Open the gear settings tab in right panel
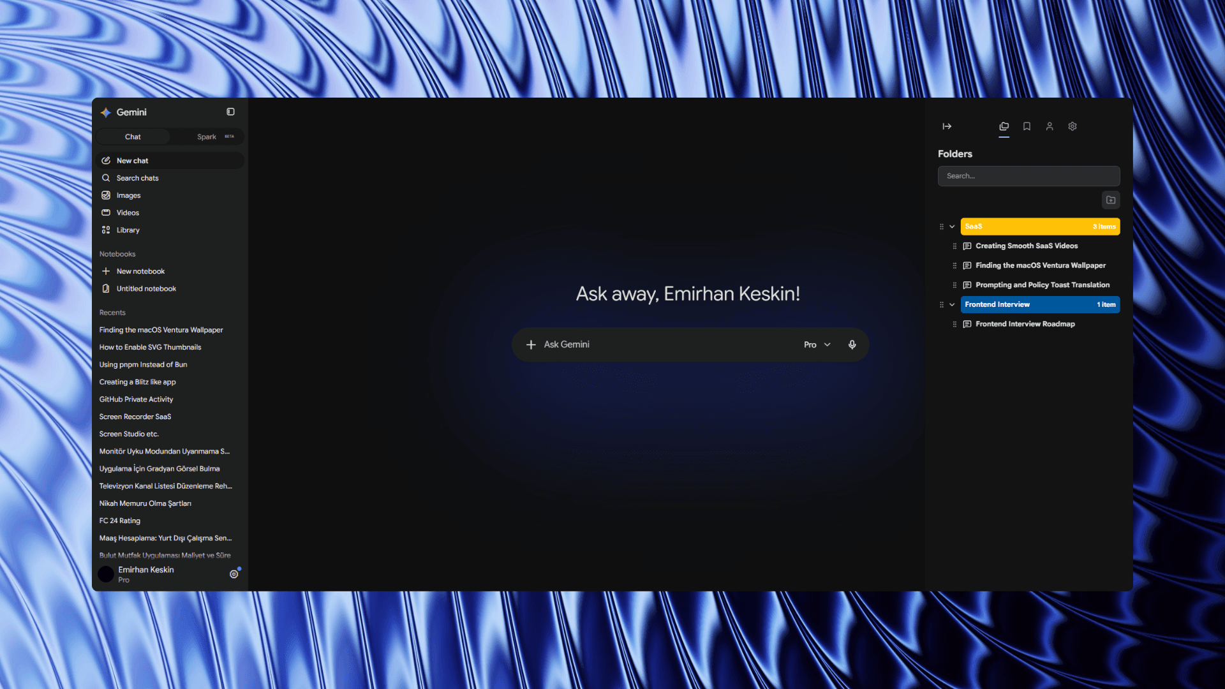 tap(1073, 126)
